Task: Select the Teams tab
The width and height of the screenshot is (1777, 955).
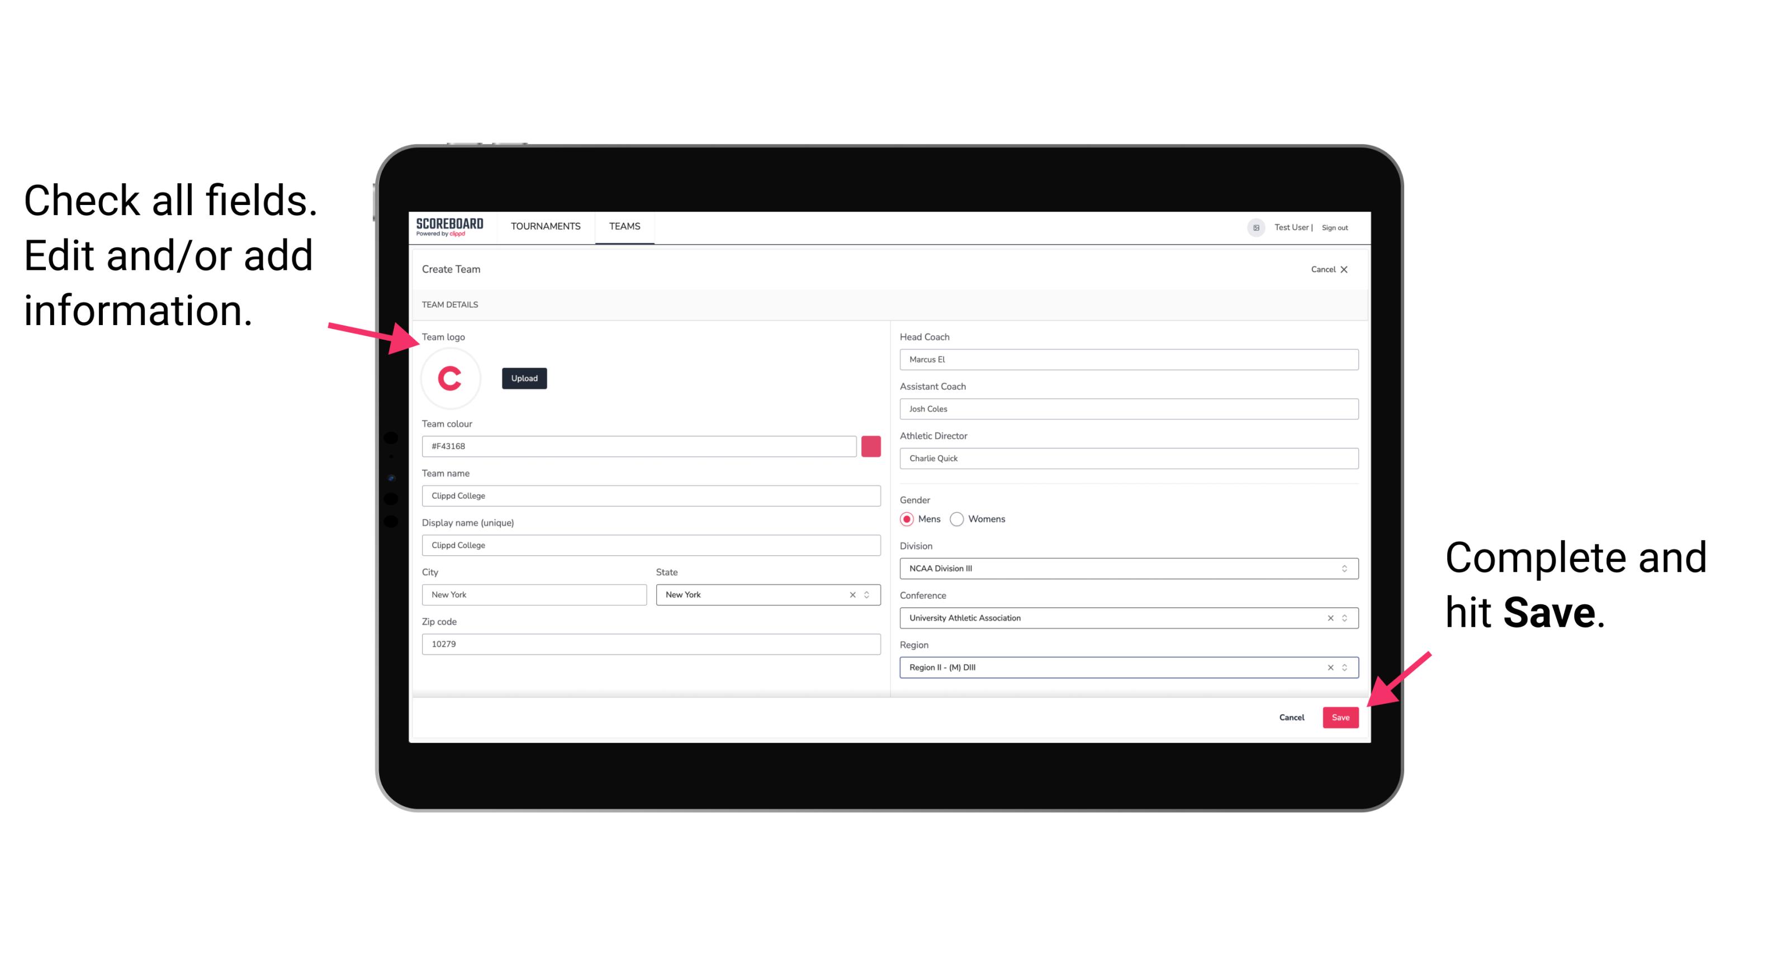Action: pyautogui.click(x=625, y=227)
